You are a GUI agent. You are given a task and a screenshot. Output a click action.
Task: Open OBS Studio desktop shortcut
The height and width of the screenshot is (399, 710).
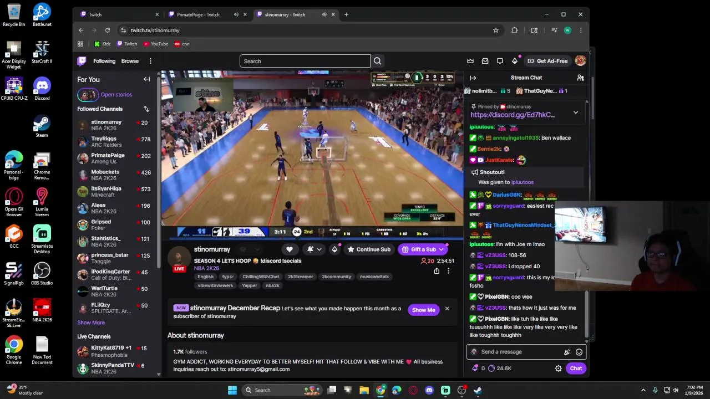42,274
